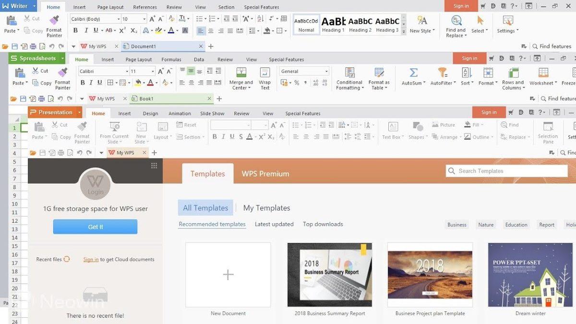Apply Wrap Text in Spreadsheets
This screenshot has width=576, height=324.
[264, 78]
